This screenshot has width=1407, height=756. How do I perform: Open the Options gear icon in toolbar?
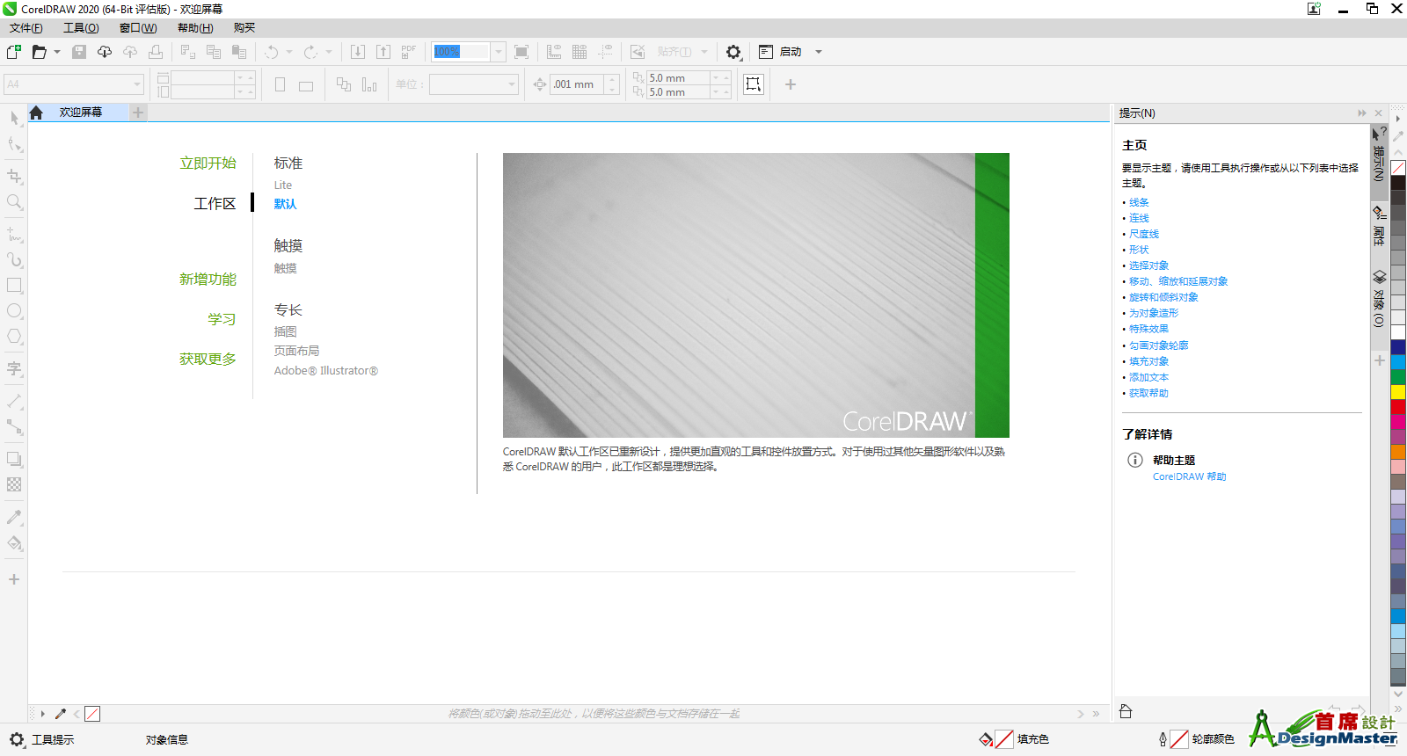click(733, 52)
